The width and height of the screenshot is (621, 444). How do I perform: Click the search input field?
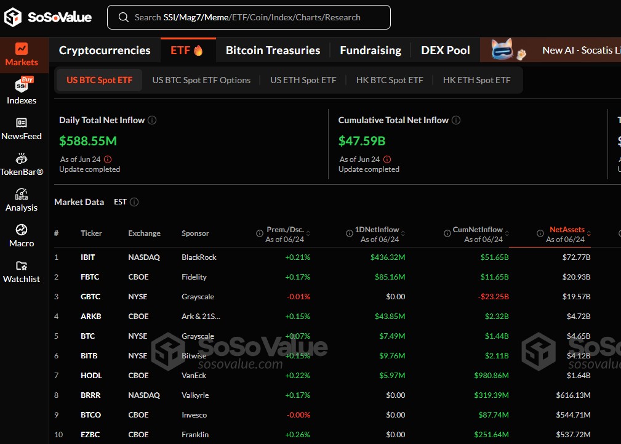249,17
